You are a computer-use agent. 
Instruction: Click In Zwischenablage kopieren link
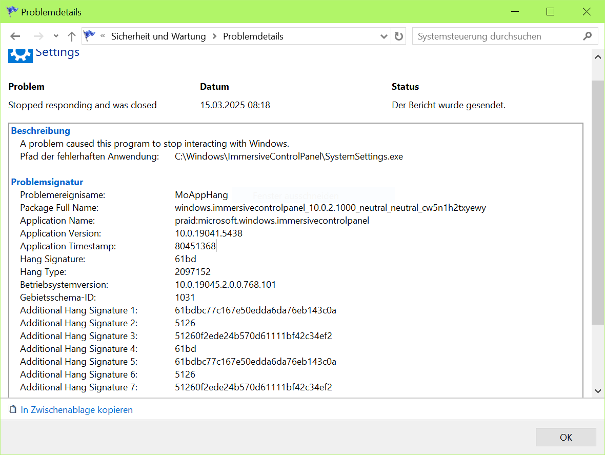77,409
